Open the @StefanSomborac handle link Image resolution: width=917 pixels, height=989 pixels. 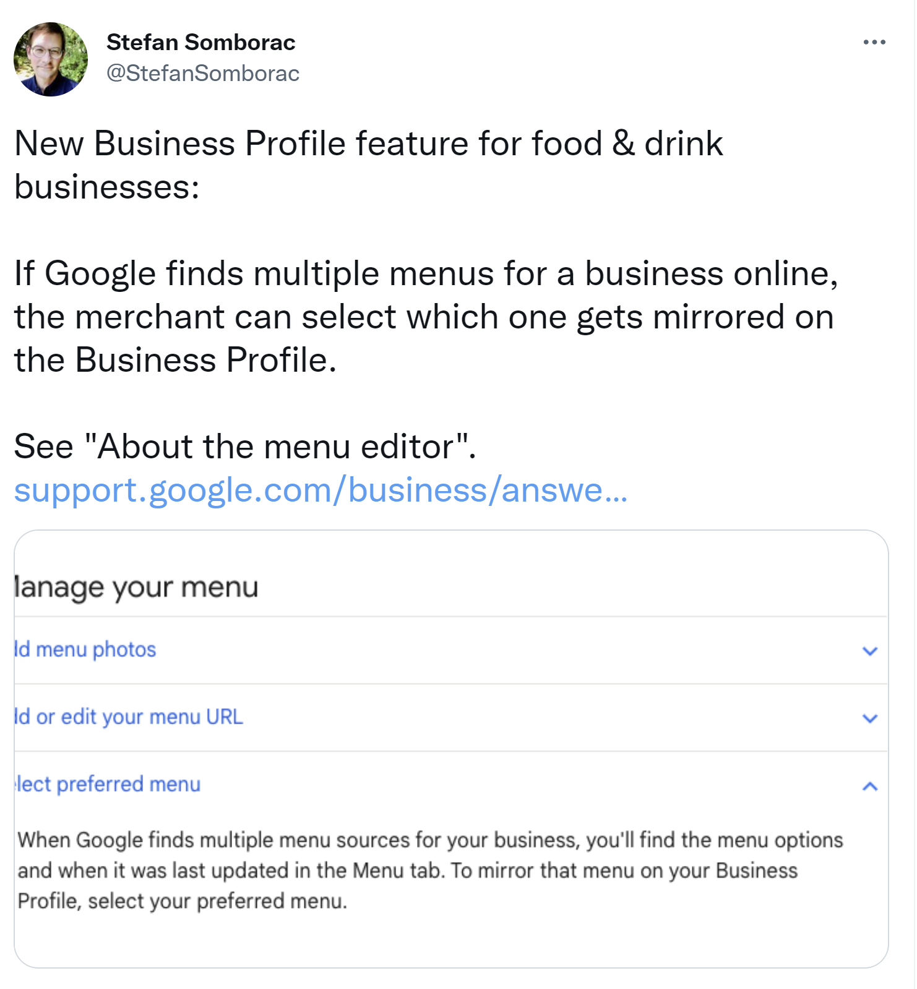pyautogui.click(x=203, y=73)
